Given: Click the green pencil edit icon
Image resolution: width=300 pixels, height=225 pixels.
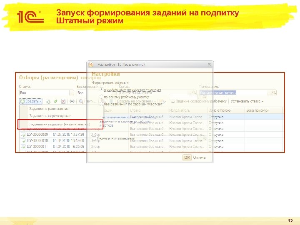Looking at the screenshot, I should 55,101.
